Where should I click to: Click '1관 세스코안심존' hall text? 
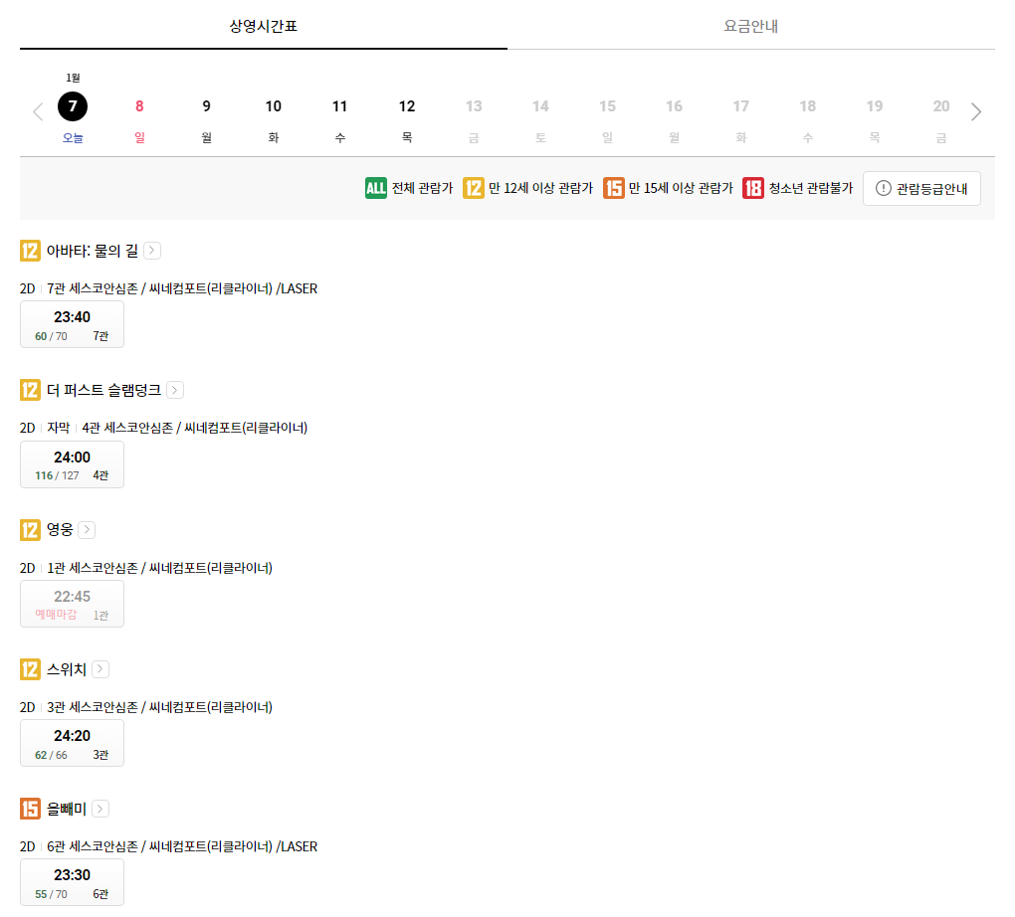159,568
